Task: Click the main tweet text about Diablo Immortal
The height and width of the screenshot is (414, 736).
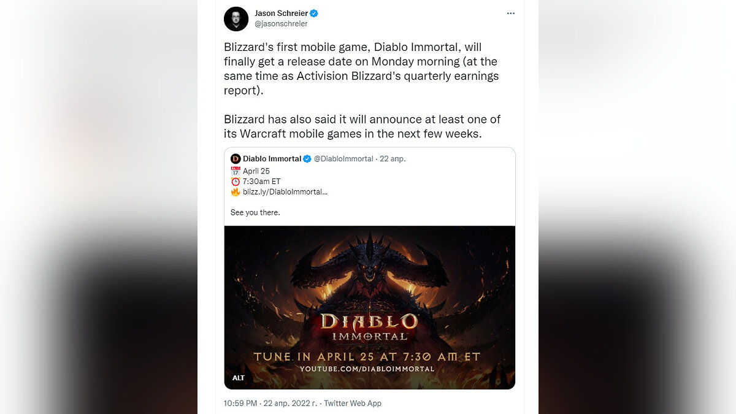Action: tap(362, 90)
